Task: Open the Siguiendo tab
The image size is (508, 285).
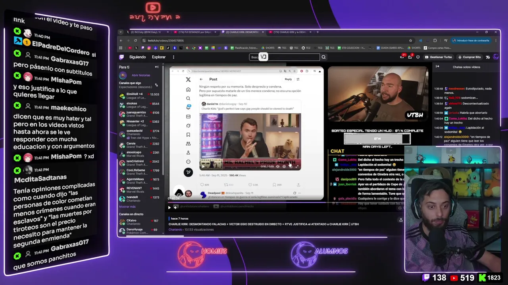Action: [x=137, y=57]
